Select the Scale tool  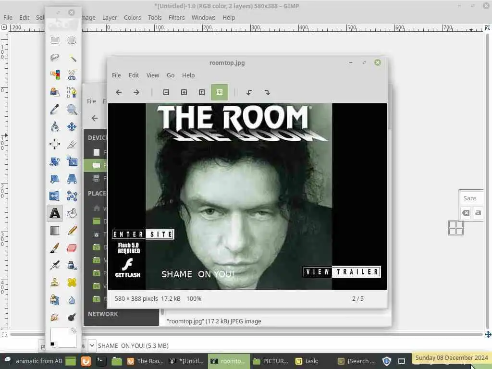pos(72,161)
